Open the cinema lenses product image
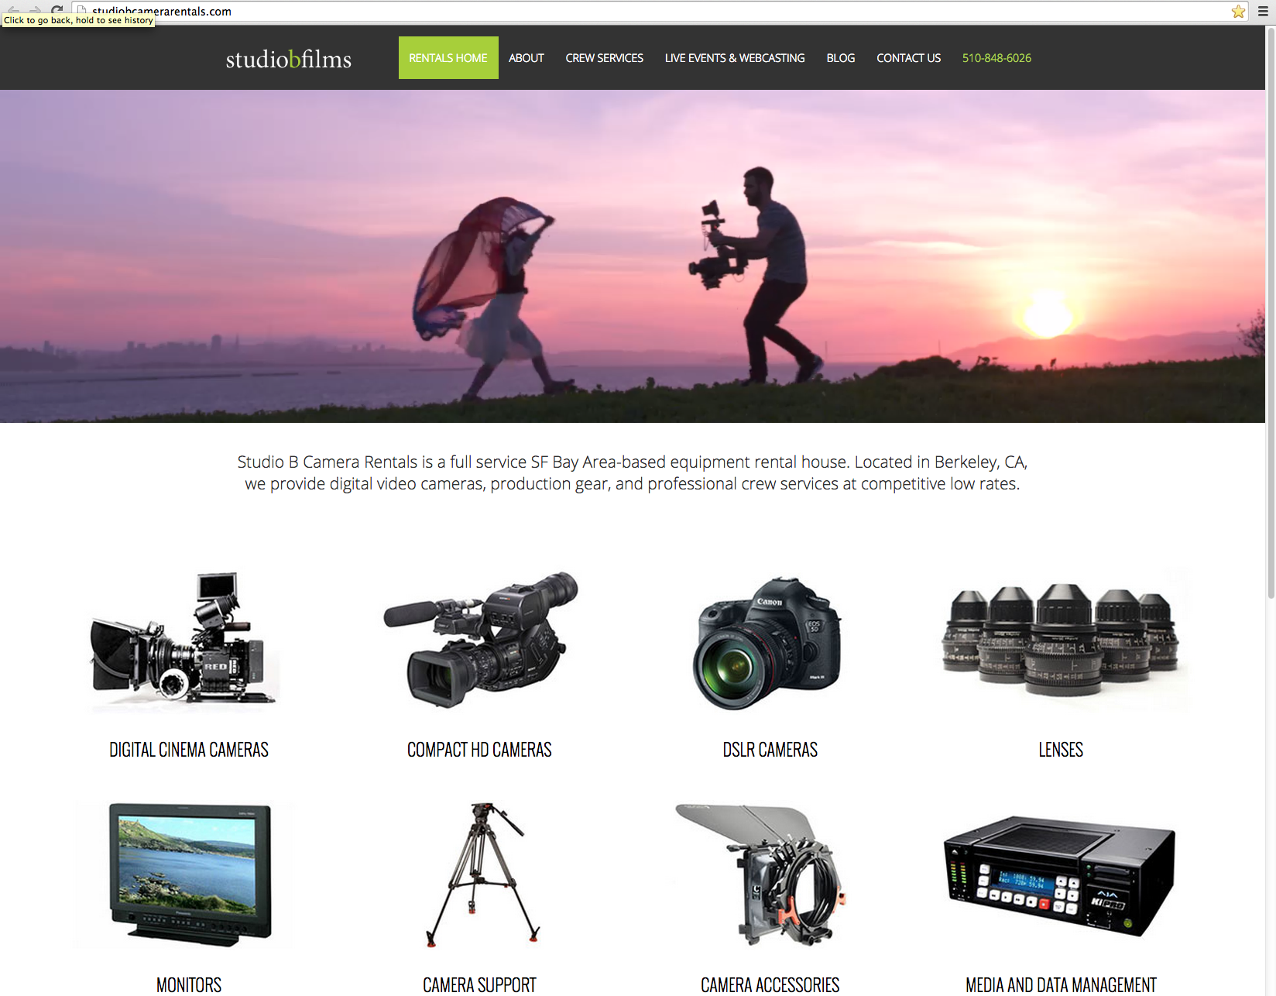The height and width of the screenshot is (996, 1276). (x=1060, y=640)
